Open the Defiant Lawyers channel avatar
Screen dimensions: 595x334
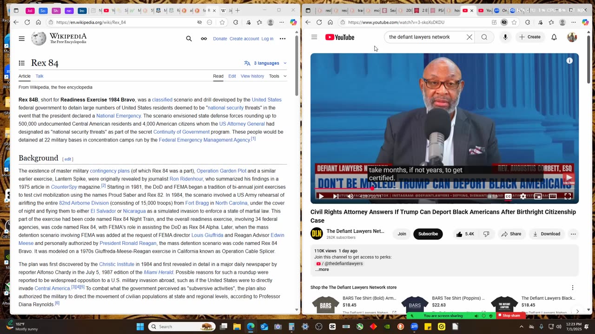click(317, 234)
